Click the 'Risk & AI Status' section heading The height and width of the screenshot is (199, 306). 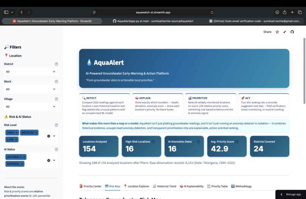pos(18,117)
